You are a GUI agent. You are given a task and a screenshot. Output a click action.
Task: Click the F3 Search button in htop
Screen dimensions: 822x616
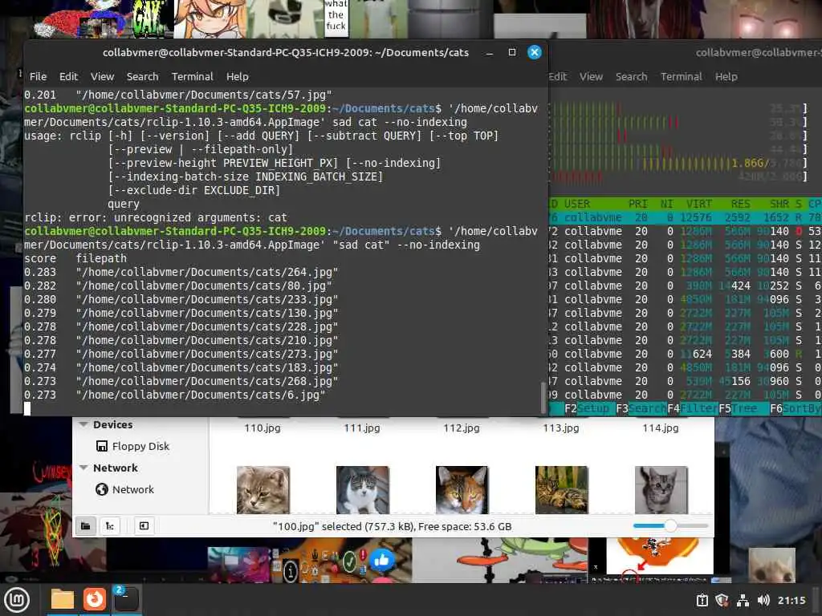(x=641, y=408)
